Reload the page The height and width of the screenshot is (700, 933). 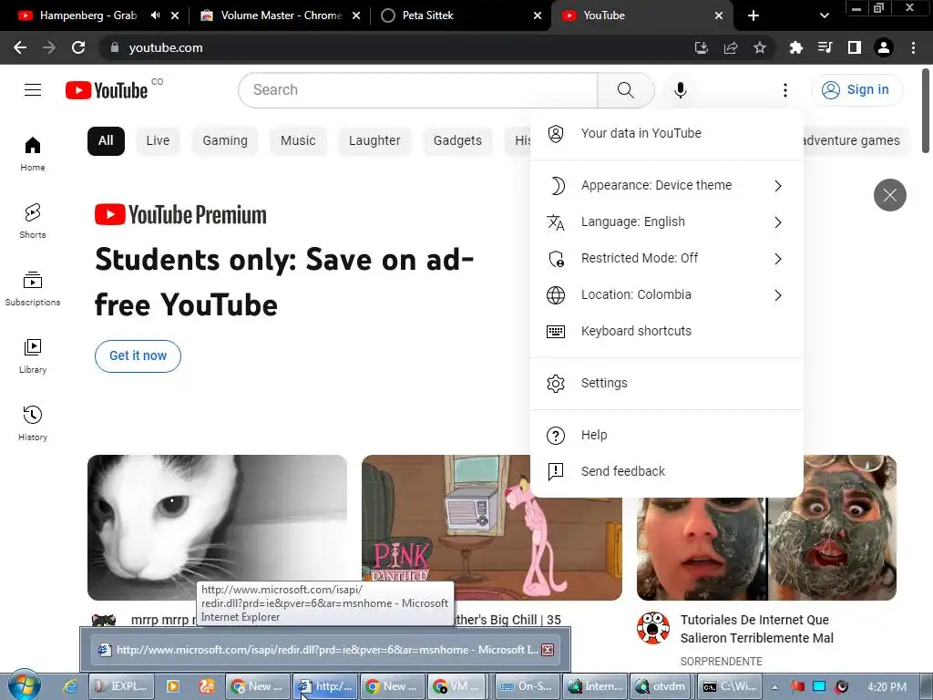click(78, 47)
